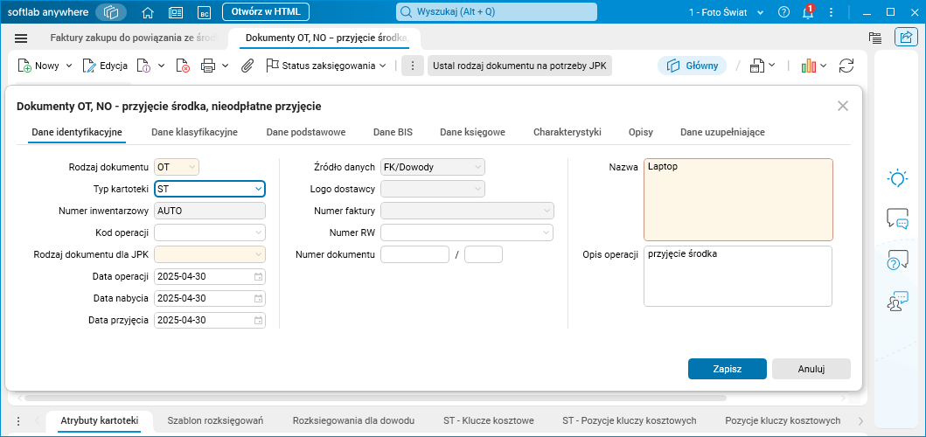
Task: Click into the Numer dokumentu field
Action: tap(414, 254)
